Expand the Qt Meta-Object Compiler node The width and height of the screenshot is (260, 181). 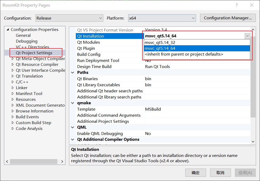tap(13, 59)
